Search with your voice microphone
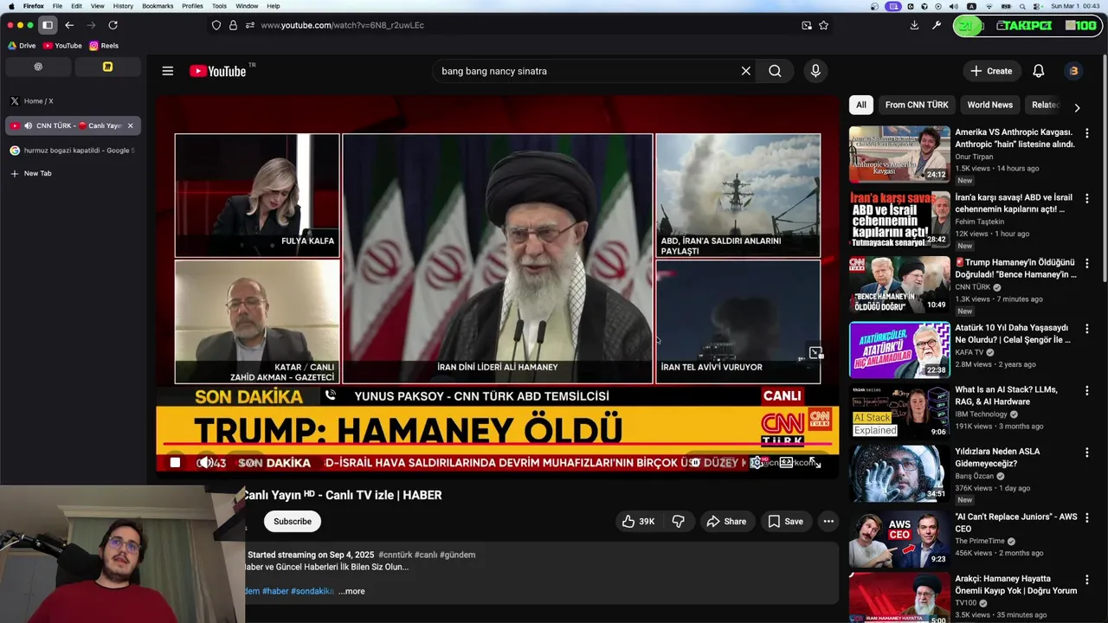 click(x=815, y=71)
